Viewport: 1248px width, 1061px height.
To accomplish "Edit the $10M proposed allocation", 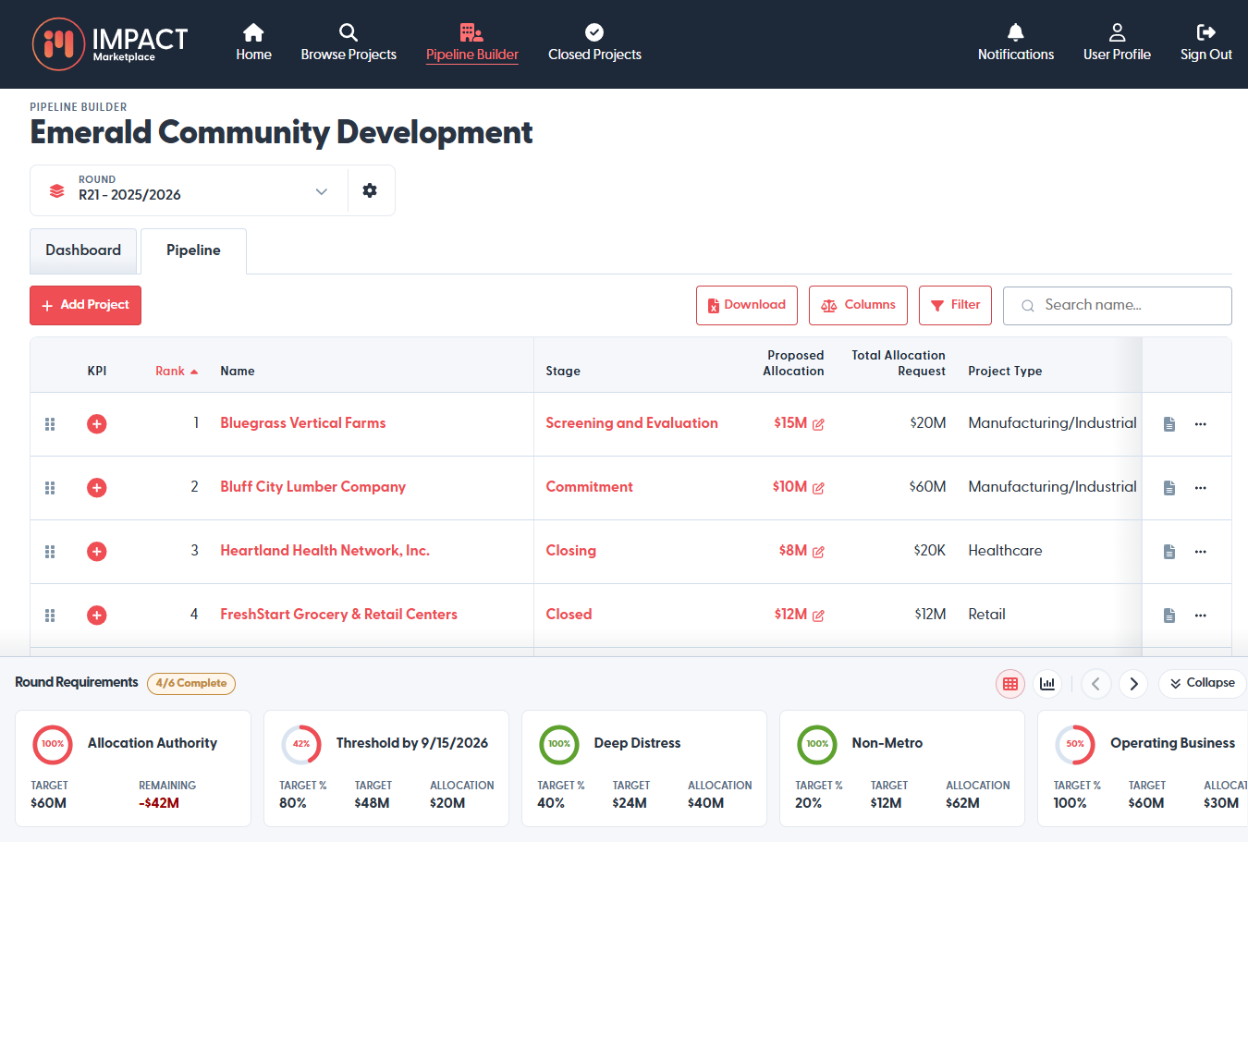I will [818, 488].
